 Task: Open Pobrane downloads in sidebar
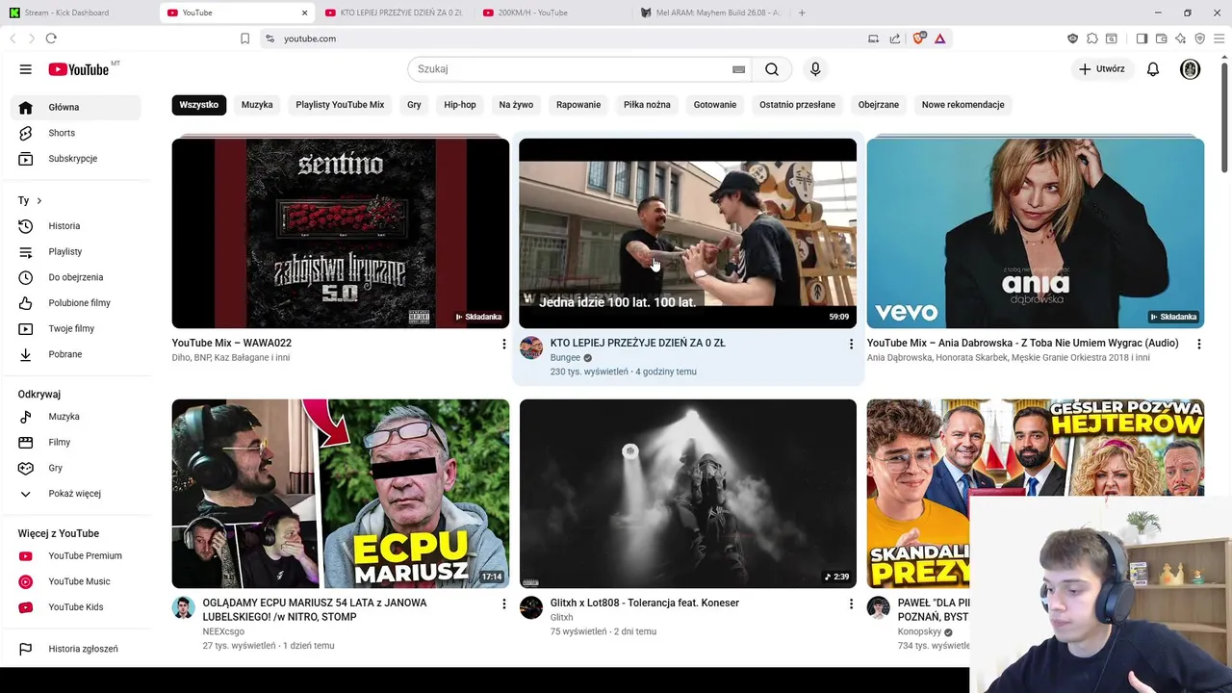coord(75,354)
